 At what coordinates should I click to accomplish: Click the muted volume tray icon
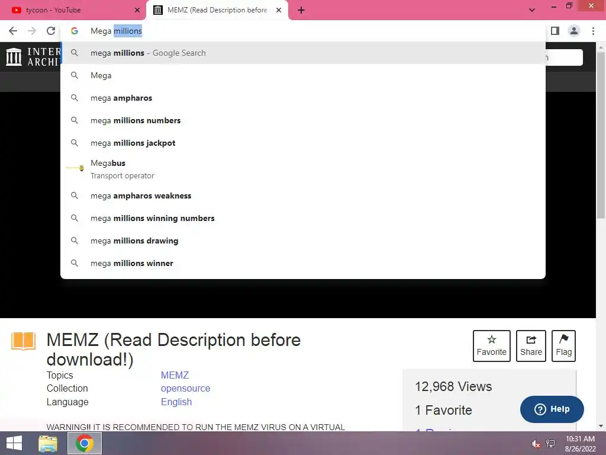click(536, 444)
